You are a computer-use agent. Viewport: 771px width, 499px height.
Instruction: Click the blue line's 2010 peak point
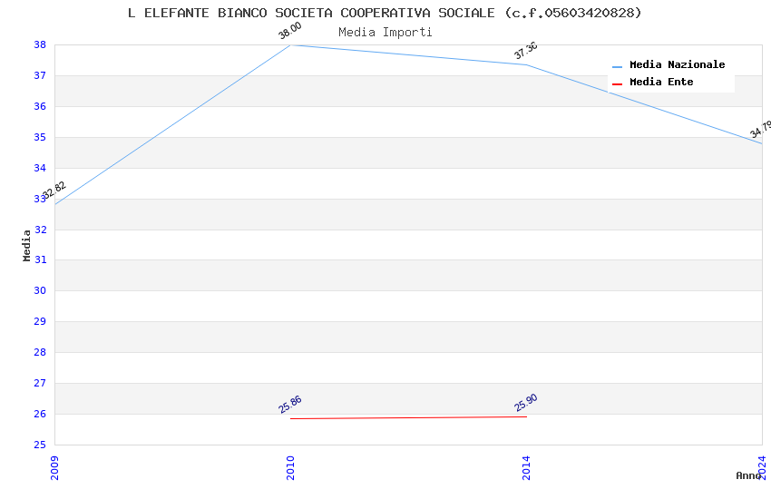(290, 45)
